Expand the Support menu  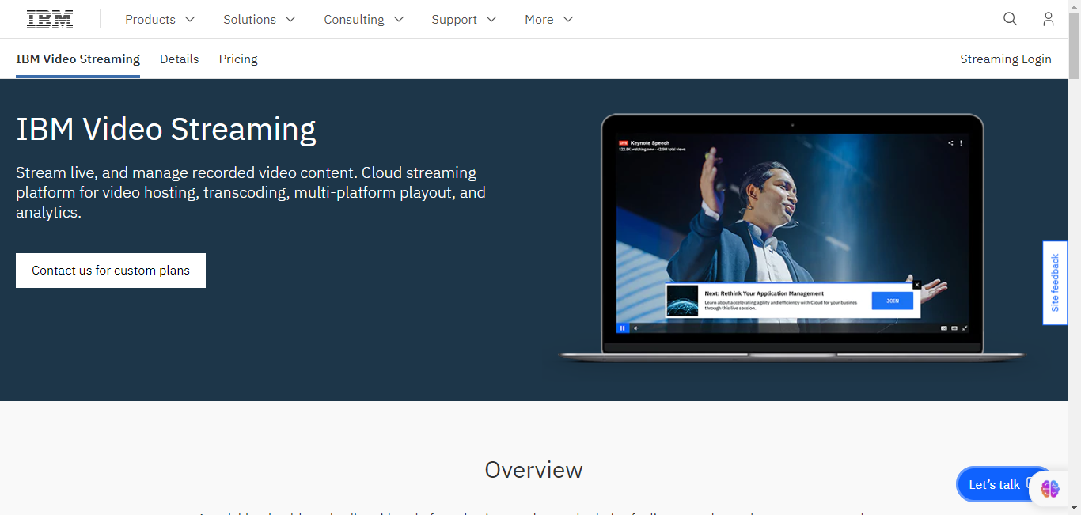click(x=464, y=19)
